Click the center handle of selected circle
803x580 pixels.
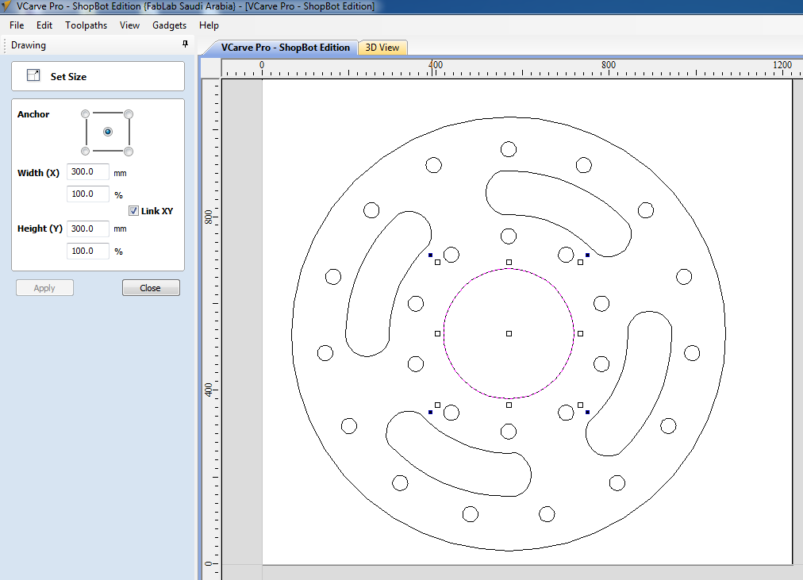(x=509, y=333)
